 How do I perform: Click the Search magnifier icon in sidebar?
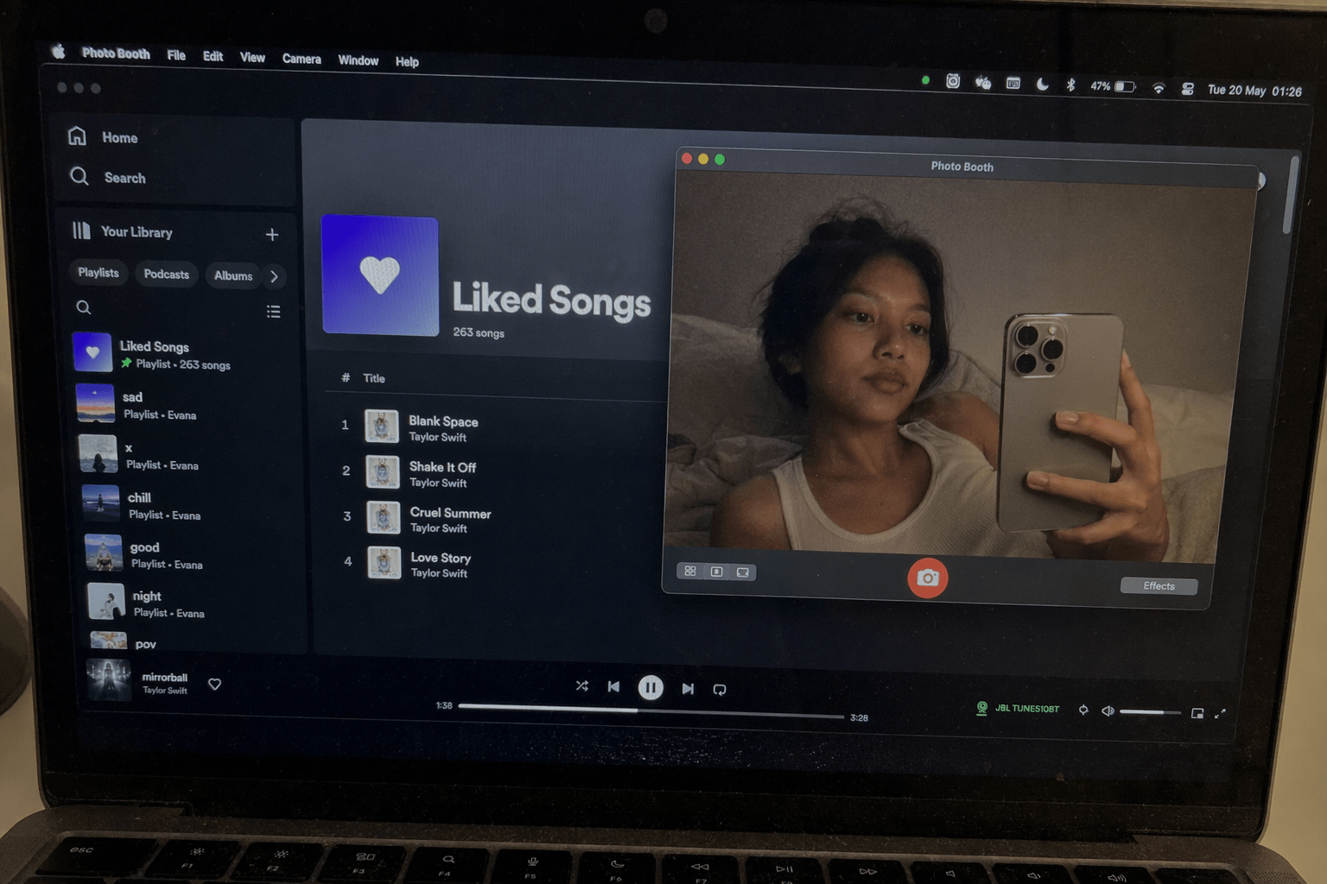click(x=79, y=176)
